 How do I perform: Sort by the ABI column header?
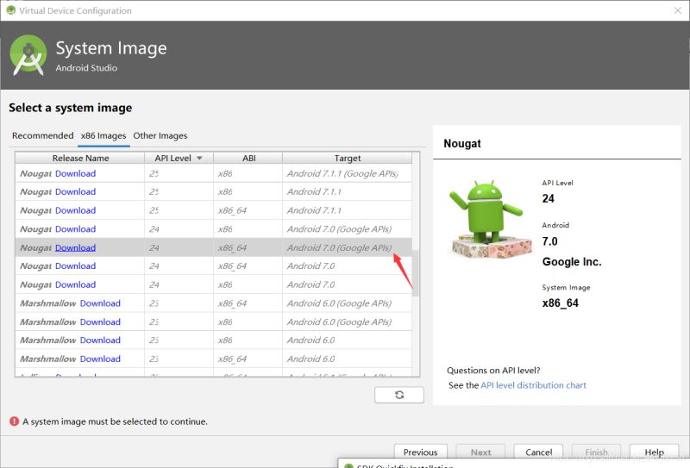coord(248,158)
